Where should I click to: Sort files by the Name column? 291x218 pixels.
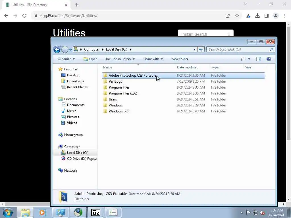(138, 67)
